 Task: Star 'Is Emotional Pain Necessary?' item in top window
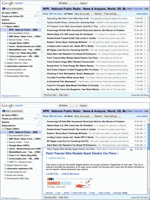coord(44,81)
